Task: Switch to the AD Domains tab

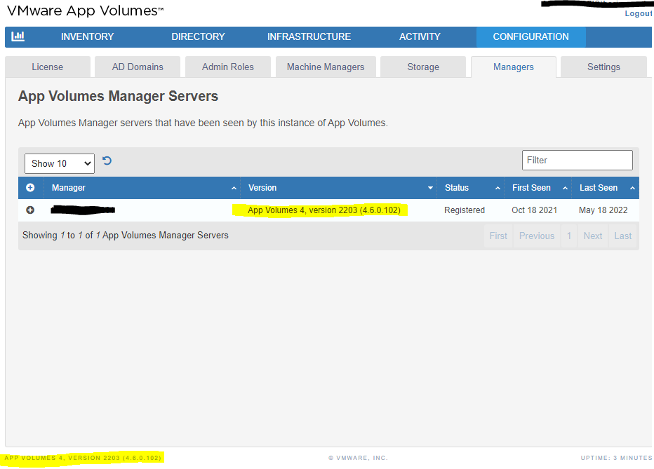Action: [x=138, y=67]
